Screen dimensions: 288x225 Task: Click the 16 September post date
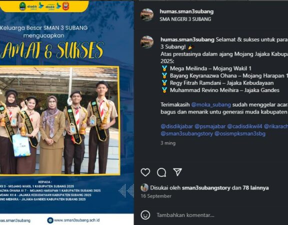click(156, 196)
